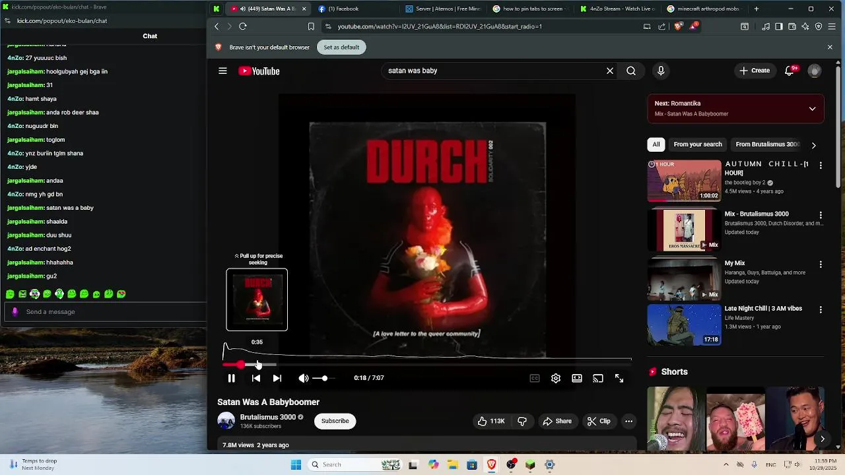Go back in the Brave browser
Screen dimensions: 845x475
click(x=217, y=26)
